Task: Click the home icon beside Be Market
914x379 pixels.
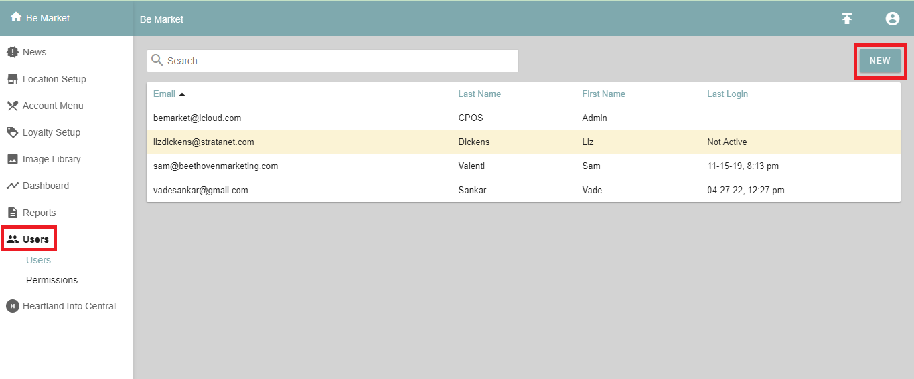Action: (16, 18)
